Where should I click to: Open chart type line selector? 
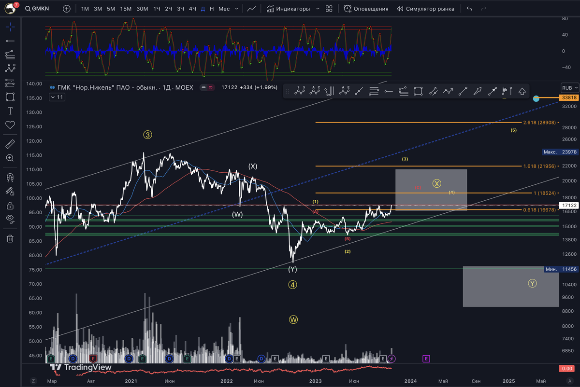(x=251, y=9)
